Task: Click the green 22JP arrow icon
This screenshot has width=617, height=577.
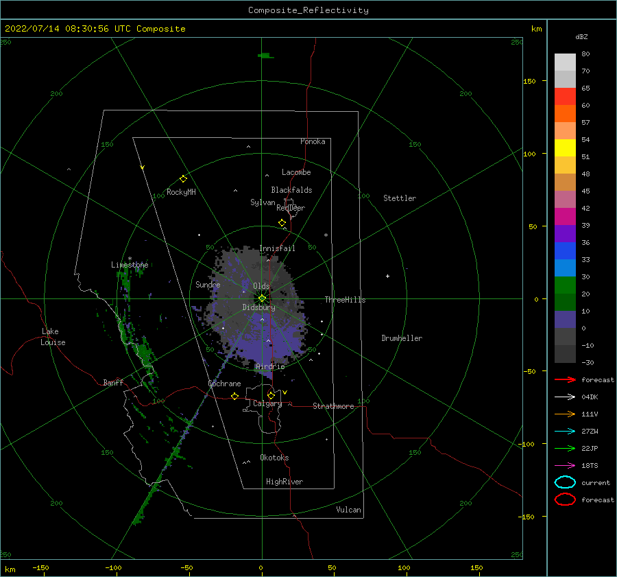Action: click(x=565, y=448)
